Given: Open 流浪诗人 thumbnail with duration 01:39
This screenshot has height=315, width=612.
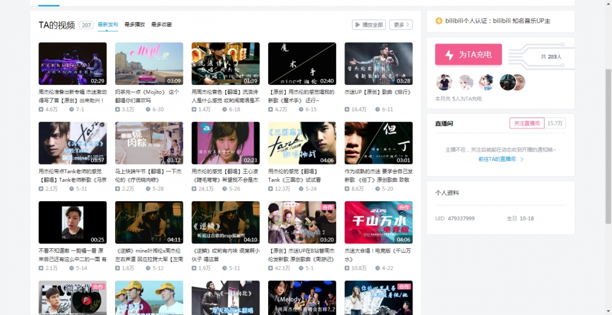Looking at the screenshot, I should (226, 64).
